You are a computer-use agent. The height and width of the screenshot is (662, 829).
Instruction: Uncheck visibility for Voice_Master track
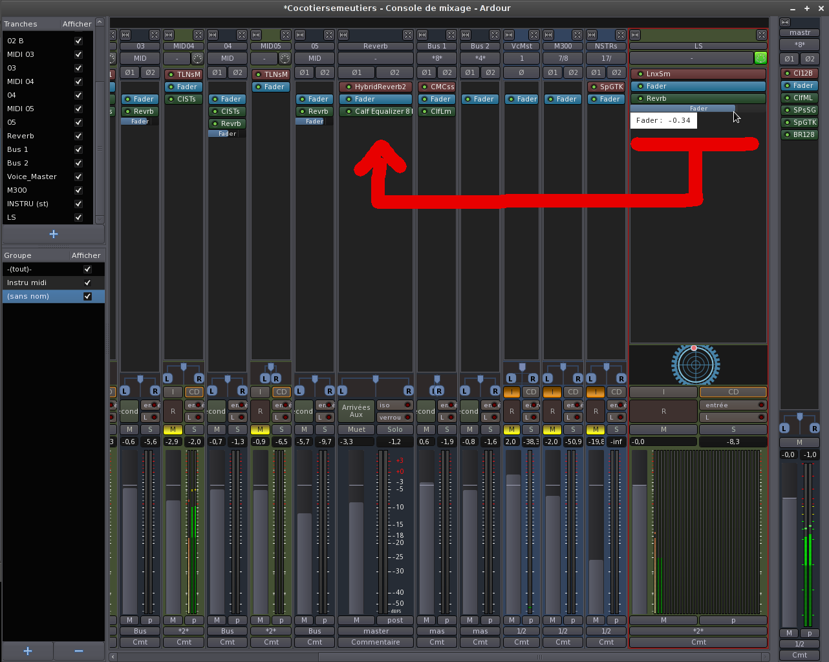[x=78, y=176]
